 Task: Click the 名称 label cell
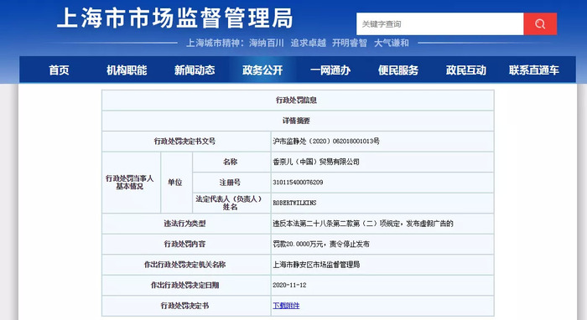click(231, 162)
